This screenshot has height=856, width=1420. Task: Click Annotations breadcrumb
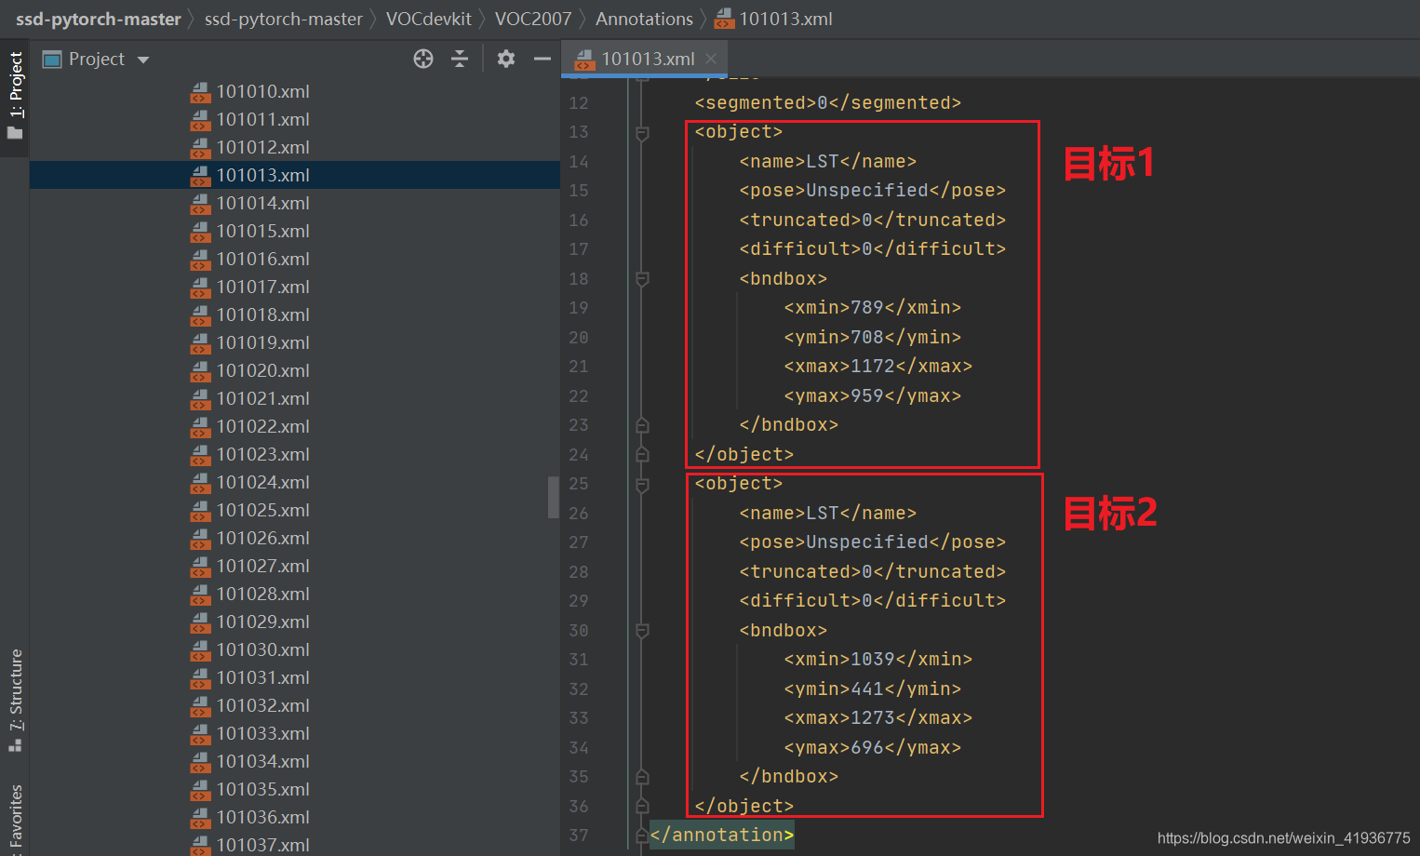[x=644, y=19]
